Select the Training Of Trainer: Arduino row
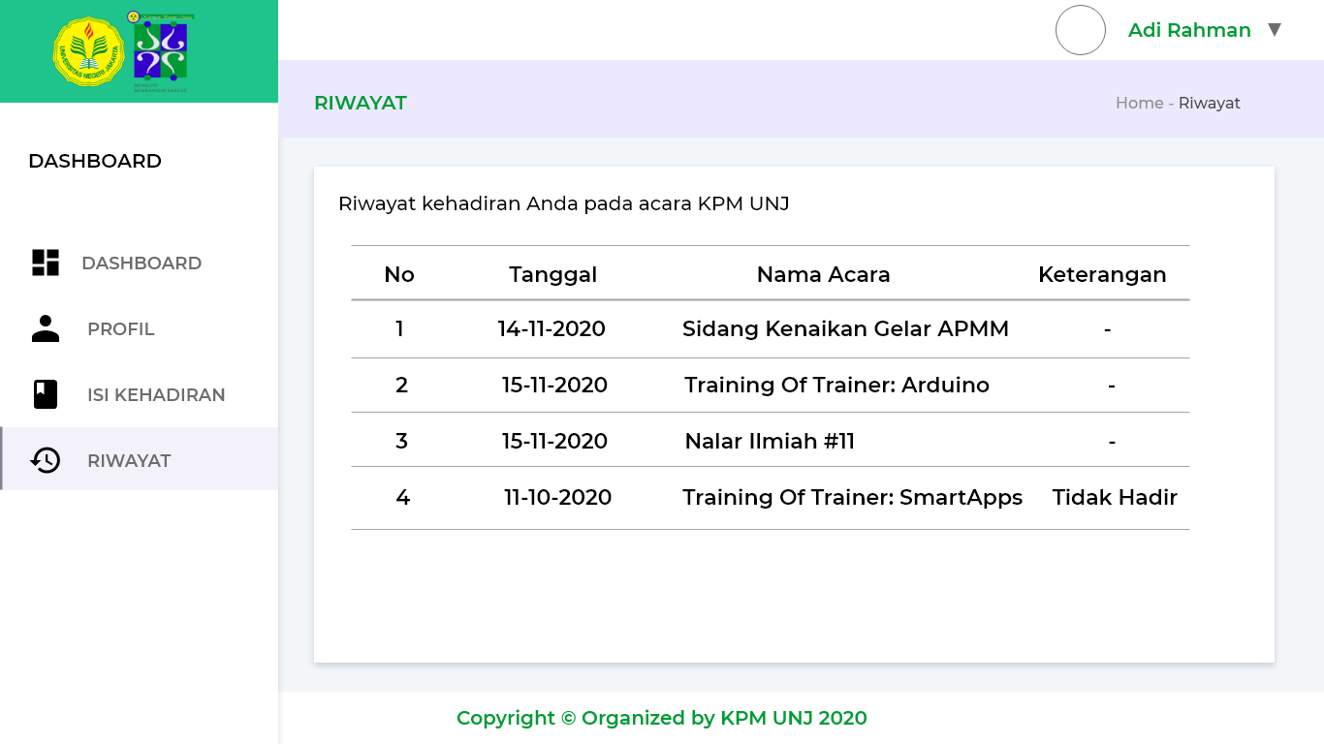The height and width of the screenshot is (744, 1324). click(836, 386)
